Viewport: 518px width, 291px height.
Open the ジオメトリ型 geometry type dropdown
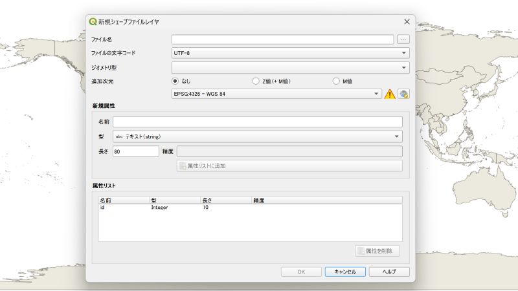click(290, 68)
